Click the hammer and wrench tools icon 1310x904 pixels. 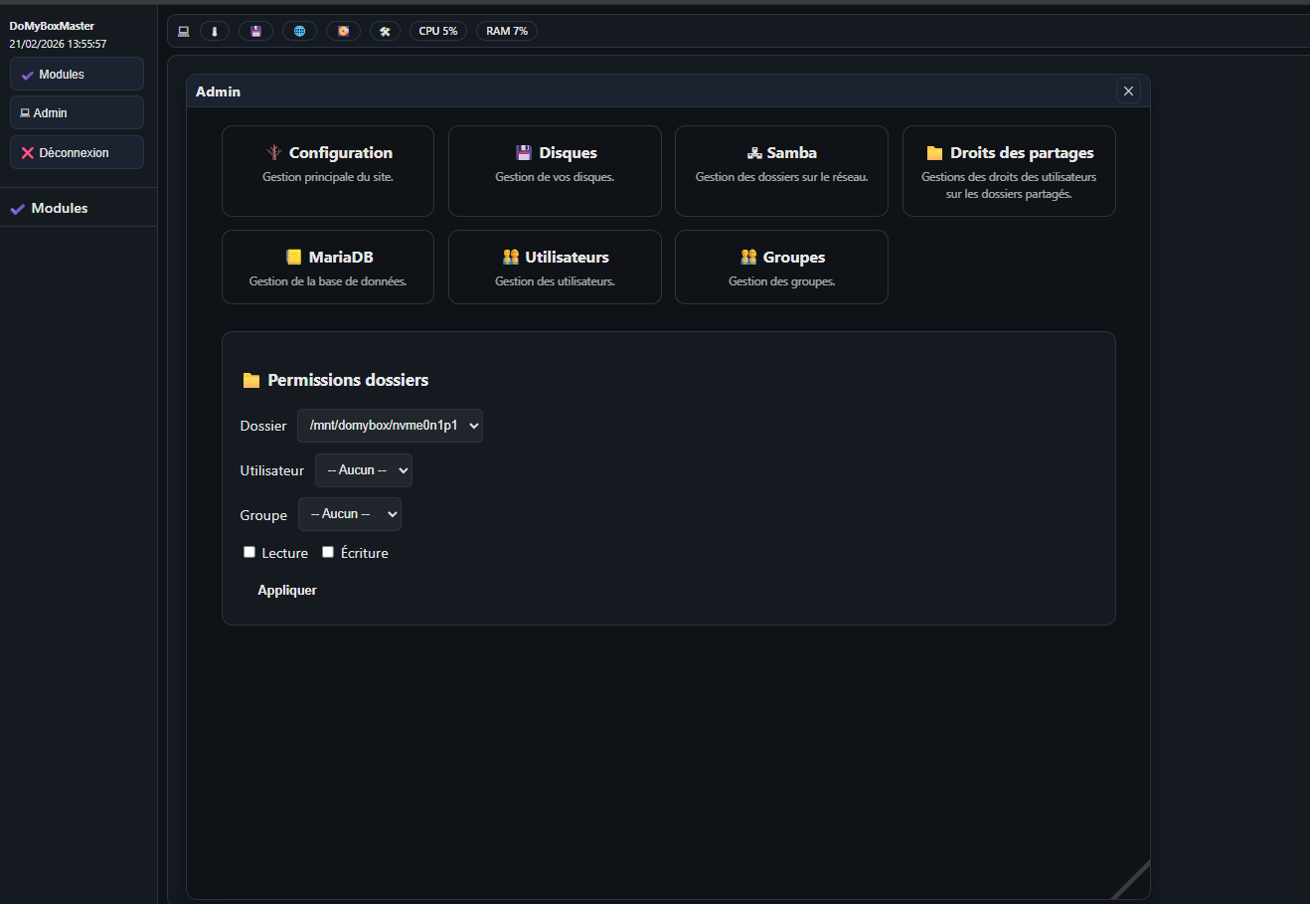click(x=385, y=31)
